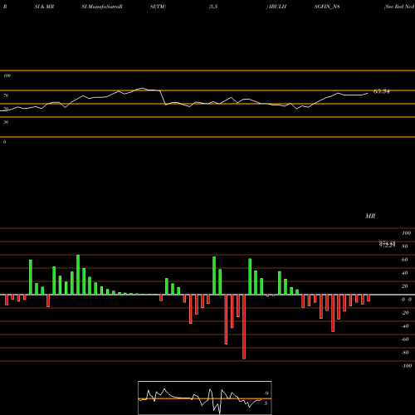Select the 'SI MunafaSutraR' header text

click(x=102, y=7)
